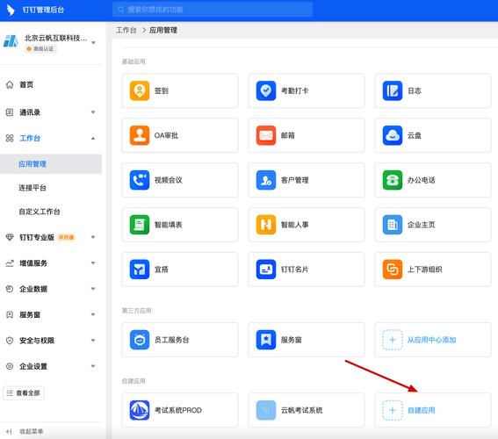
Task: Expand the 通讯录 sidebar menu arrow
Action: 93,112
